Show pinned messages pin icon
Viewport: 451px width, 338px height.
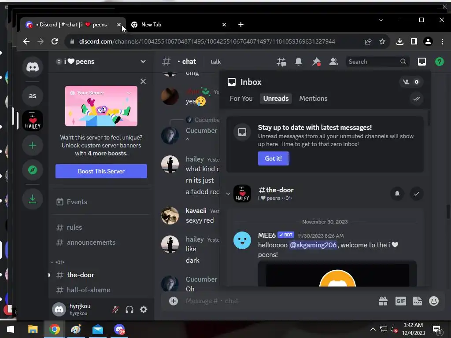(316, 62)
